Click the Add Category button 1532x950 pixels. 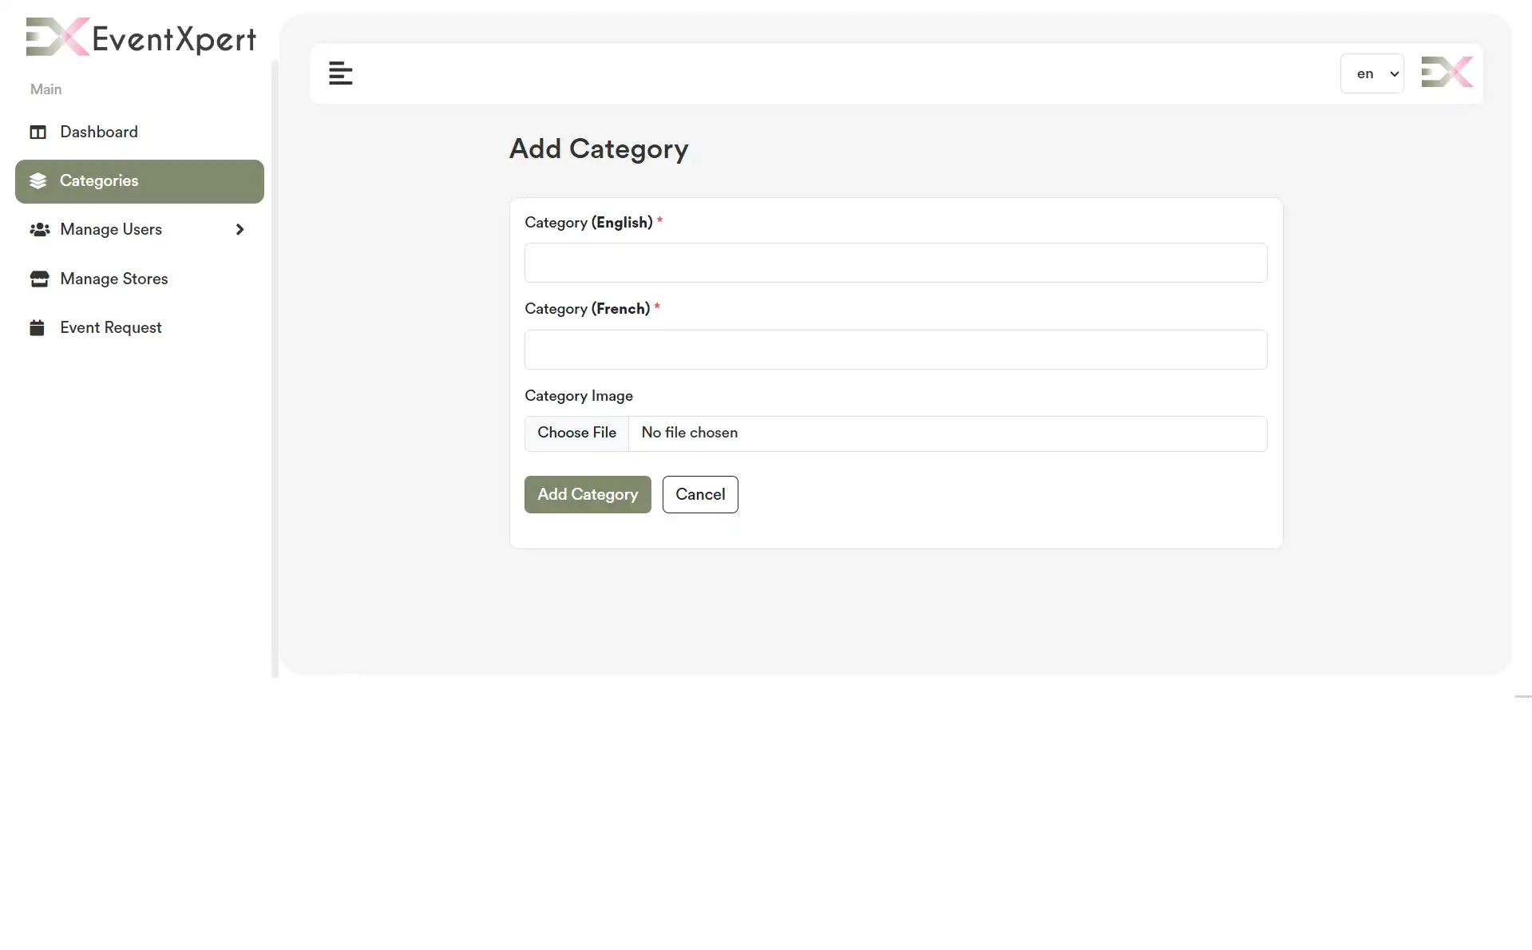tap(587, 494)
